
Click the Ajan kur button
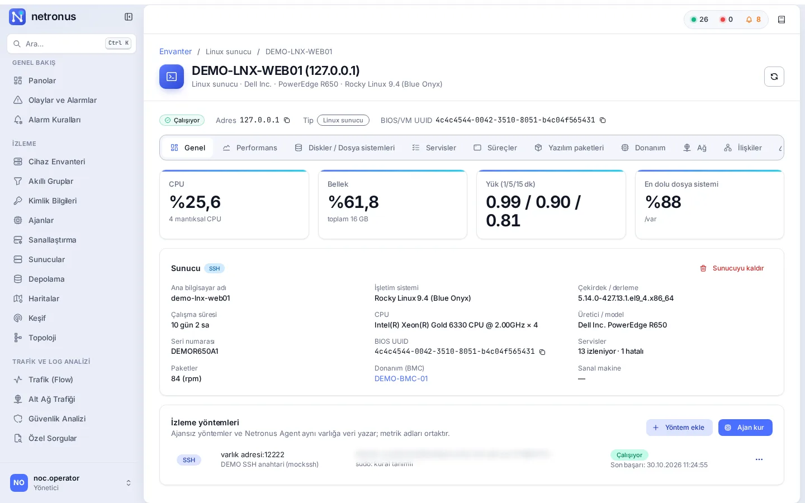coord(745,428)
